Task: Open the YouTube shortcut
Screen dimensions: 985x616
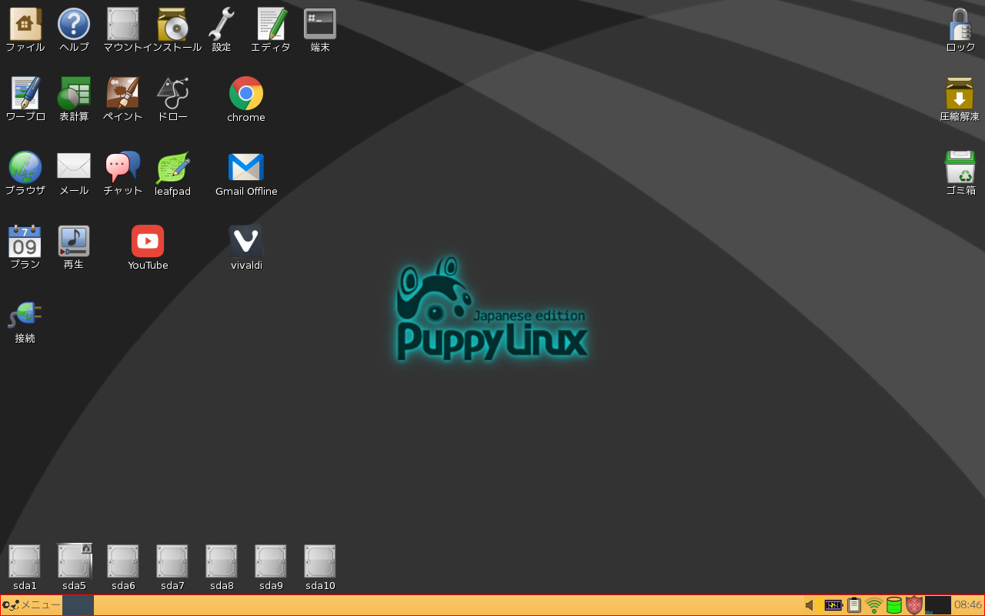Action: click(x=147, y=241)
